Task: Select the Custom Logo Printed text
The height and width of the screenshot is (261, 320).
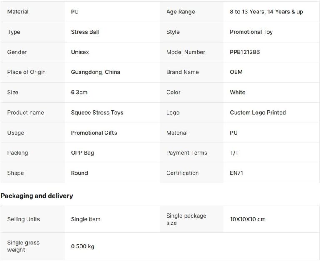Action: pyautogui.click(x=258, y=113)
